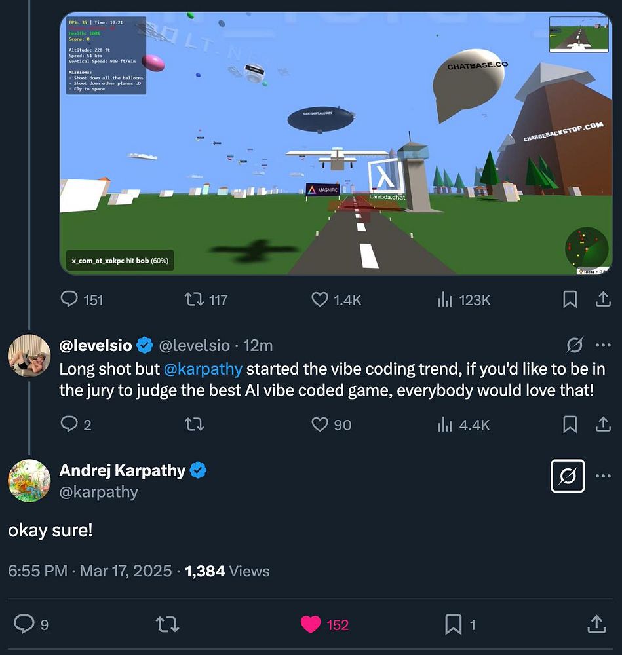Like the post with 1.4K likes
Viewport: 622px width, 655px height.
319,299
